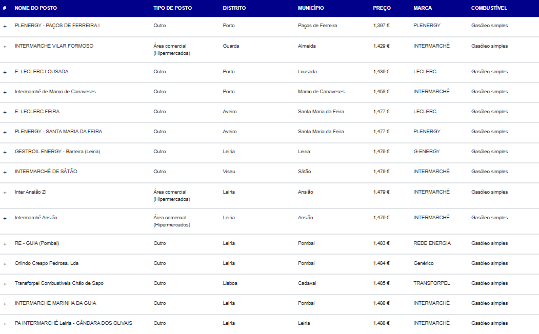
Task: Click the MUNICÍPIO column header
Action: [311, 8]
